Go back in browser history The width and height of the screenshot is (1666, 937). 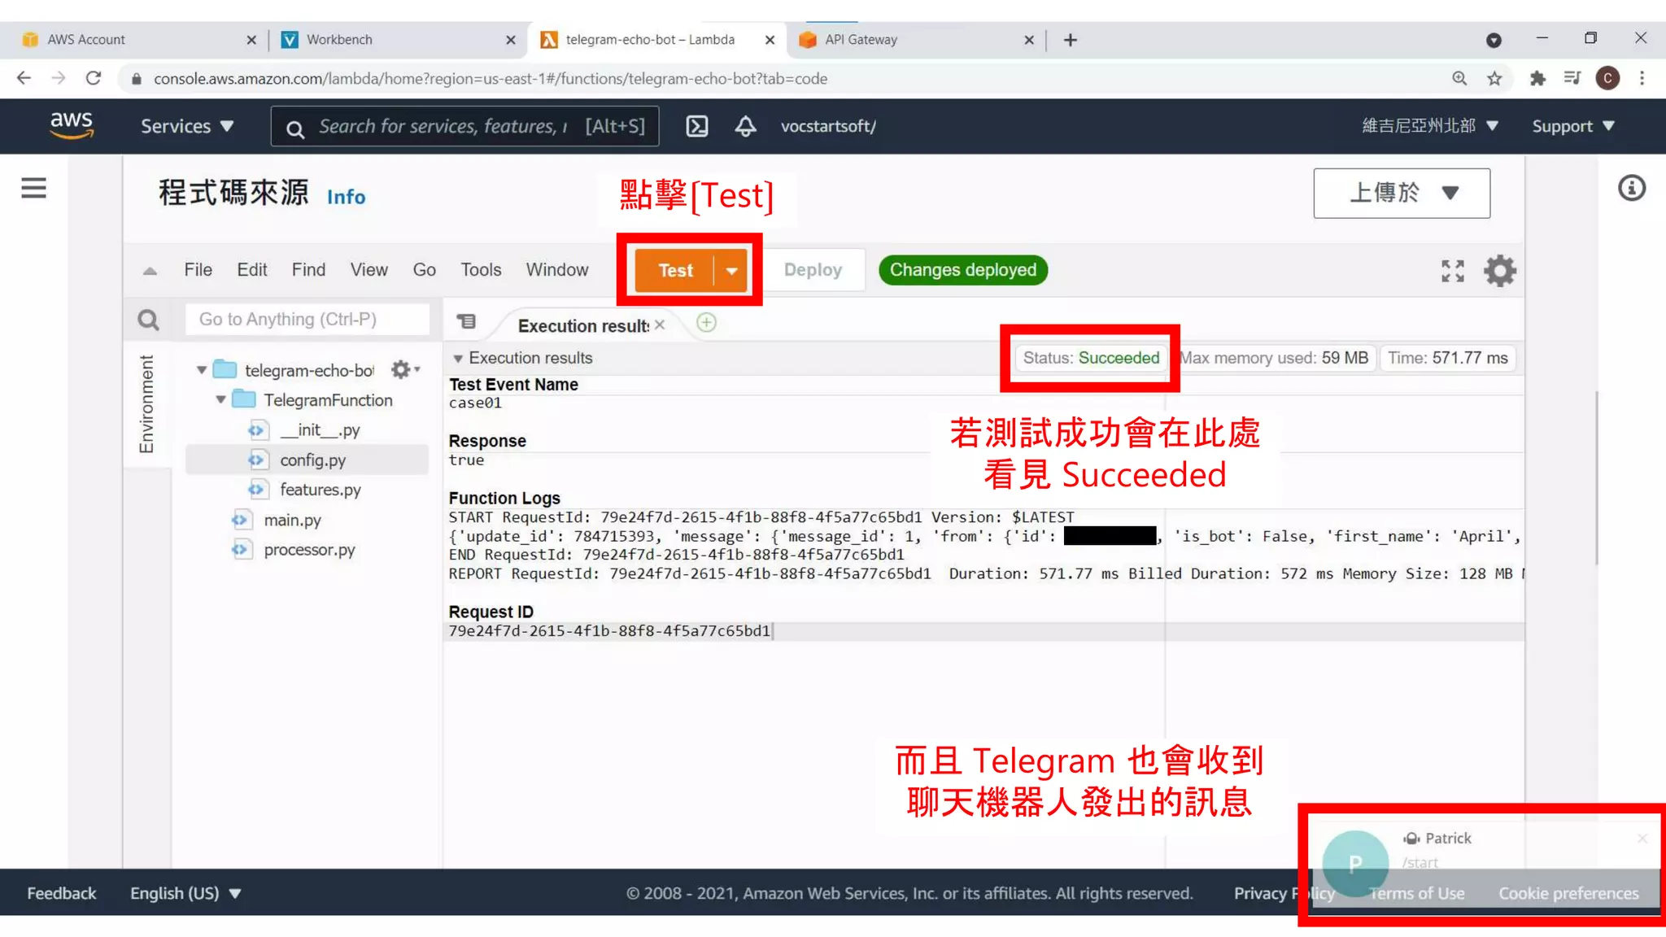tap(24, 78)
